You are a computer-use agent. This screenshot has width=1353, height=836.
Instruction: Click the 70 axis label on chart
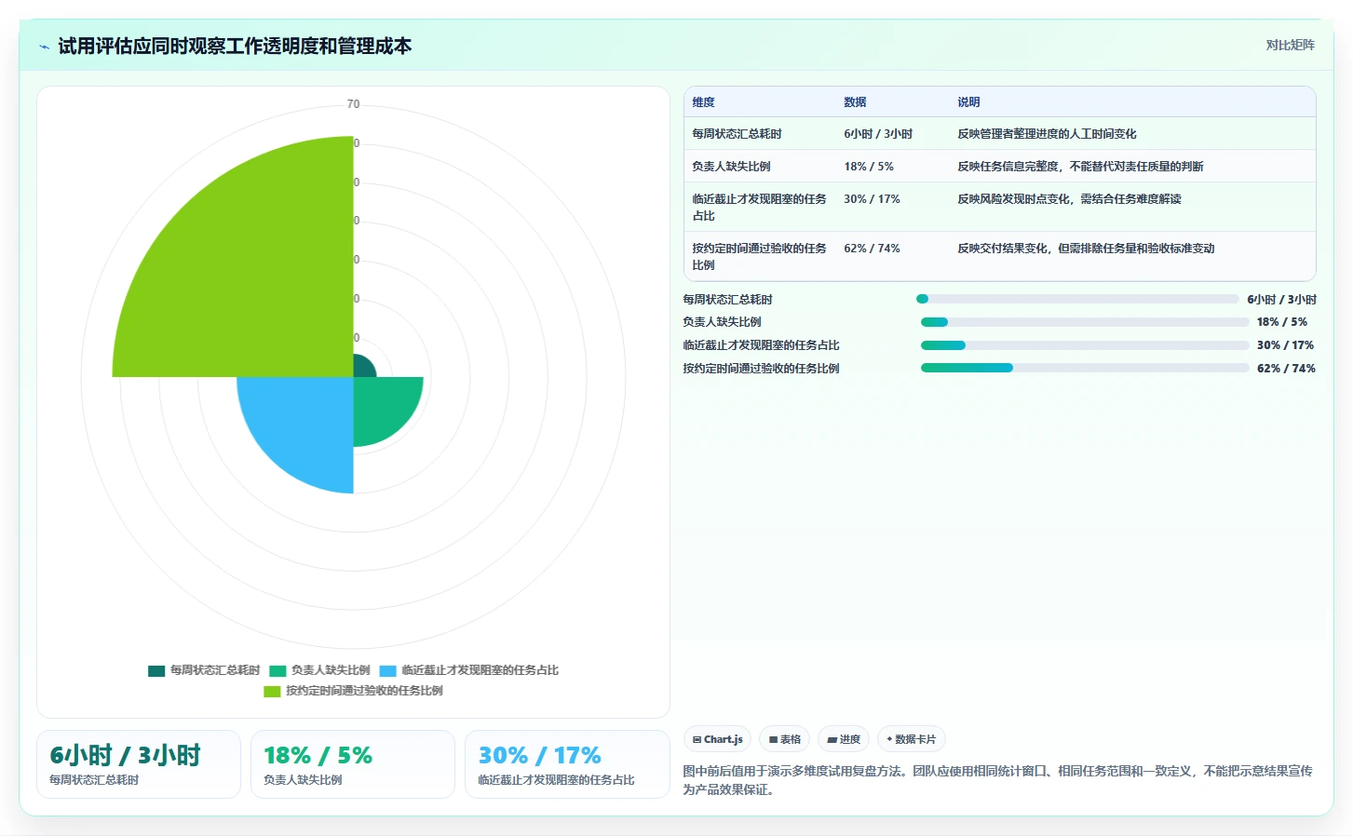(353, 104)
